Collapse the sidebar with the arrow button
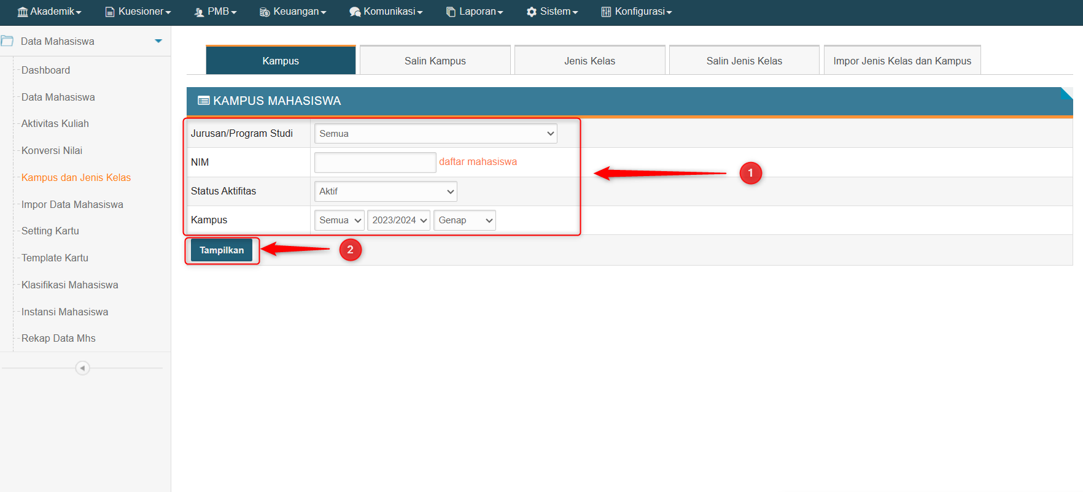This screenshot has width=1083, height=492. 82,368
